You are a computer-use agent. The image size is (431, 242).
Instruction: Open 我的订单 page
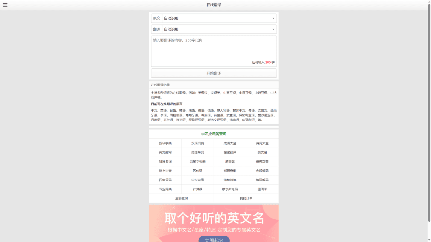click(246, 198)
